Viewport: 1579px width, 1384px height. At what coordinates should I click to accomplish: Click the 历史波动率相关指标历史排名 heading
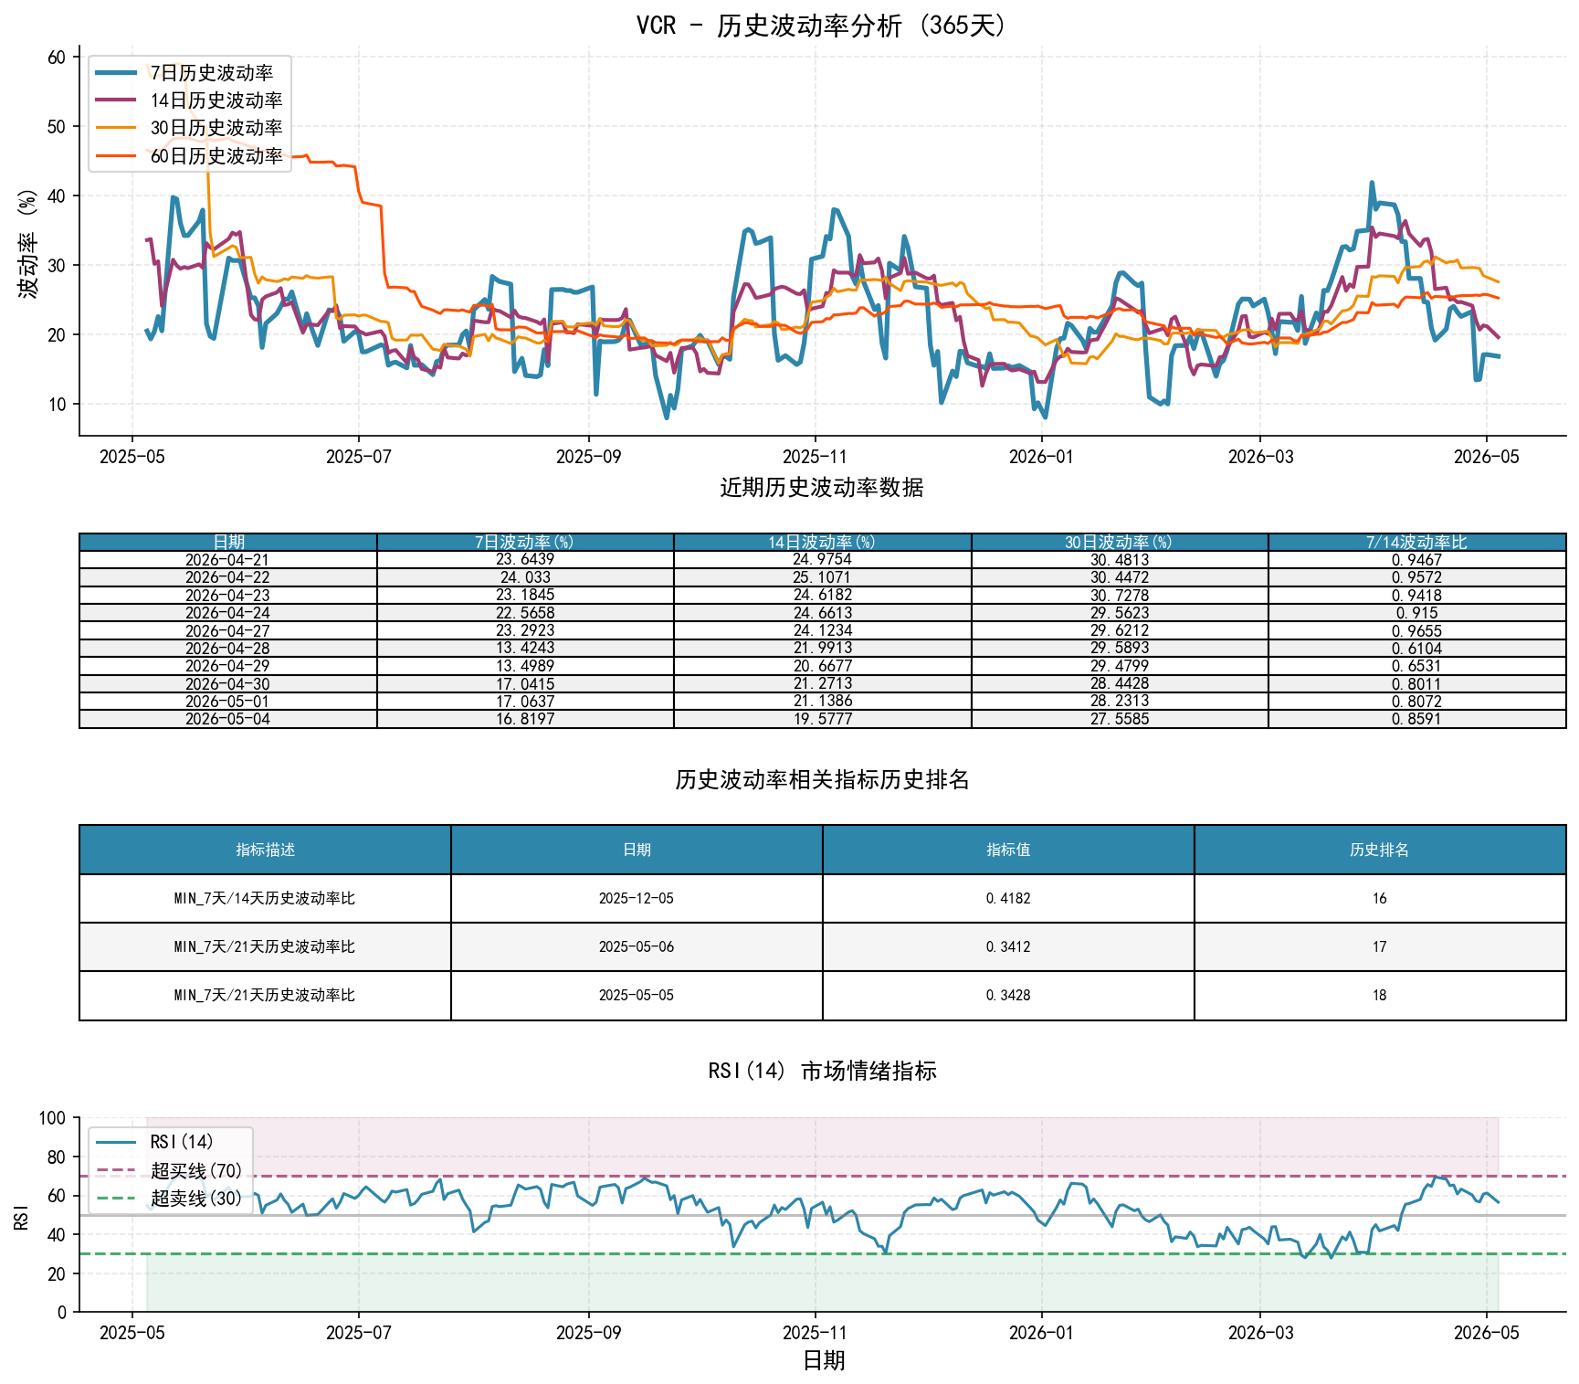pos(822,779)
